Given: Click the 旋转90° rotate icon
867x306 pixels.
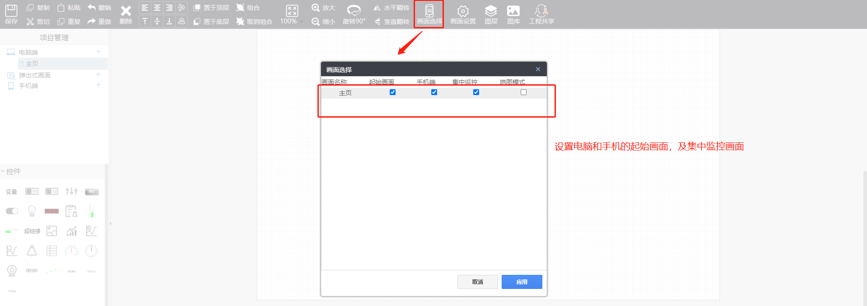Looking at the screenshot, I should pyautogui.click(x=354, y=14).
